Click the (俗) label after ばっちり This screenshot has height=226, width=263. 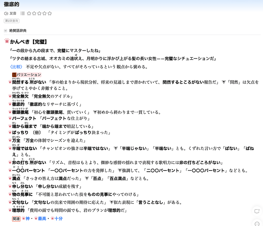pyautogui.click(x=37, y=133)
